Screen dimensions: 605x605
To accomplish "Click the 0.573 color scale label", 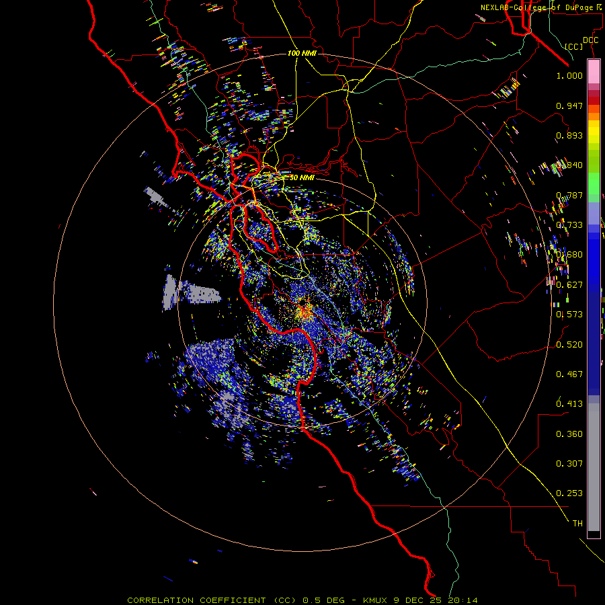I will [x=569, y=315].
